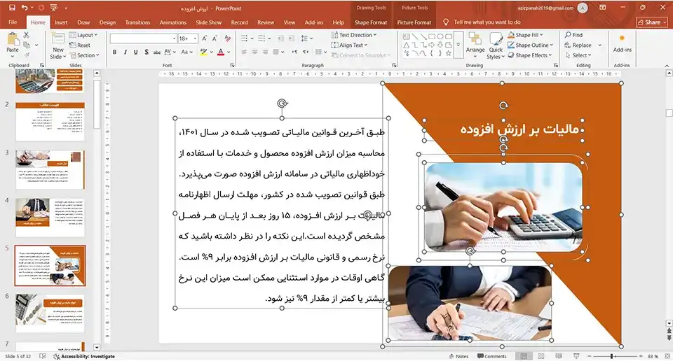Select the Oval shape in gallery
This screenshot has height=361, width=673.
(440, 36)
